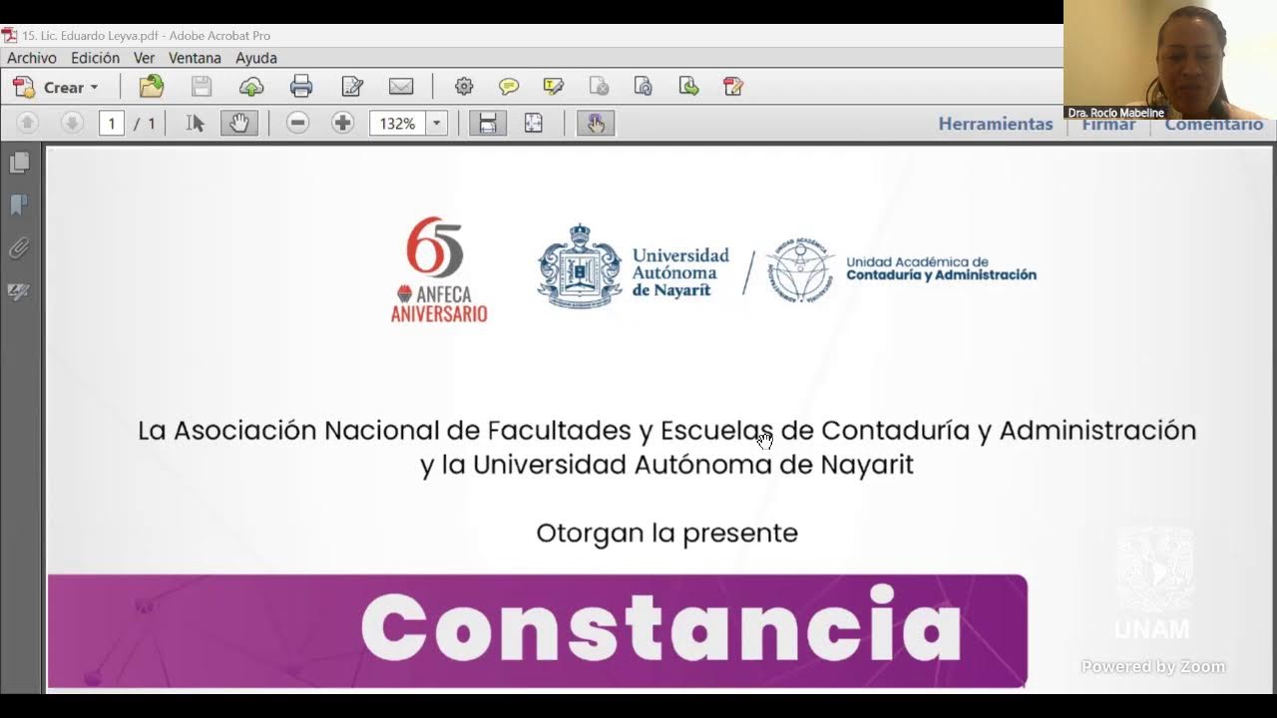Open the Archivo menu
The width and height of the screenshot is (1277, 718).
32,58
